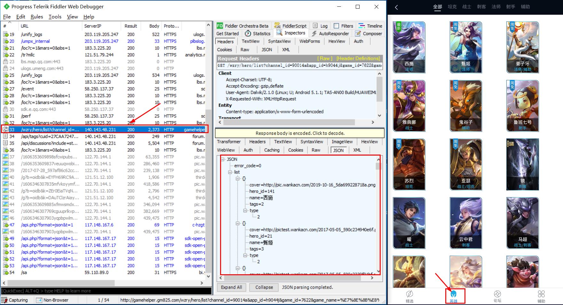Click the Result column header
The height and width of the screenshot is (305, 563).
pyautogui.click(x=131, y=26)
